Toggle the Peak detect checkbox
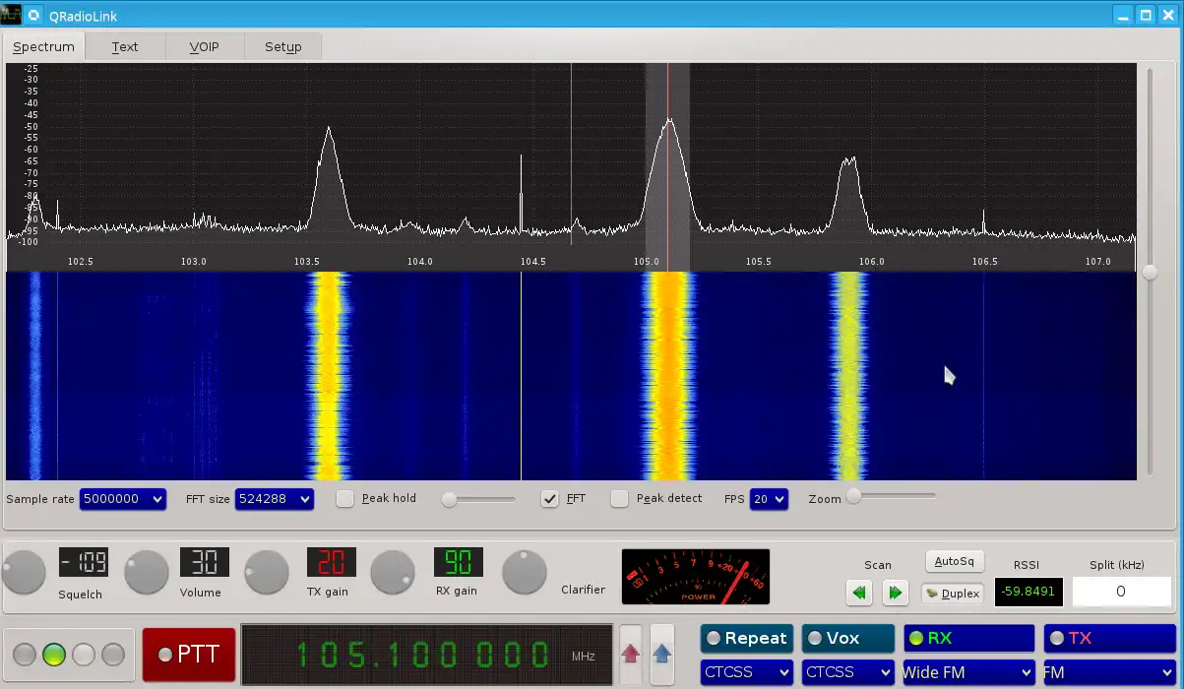This screenshot has width=1184, height=689. 619,499
